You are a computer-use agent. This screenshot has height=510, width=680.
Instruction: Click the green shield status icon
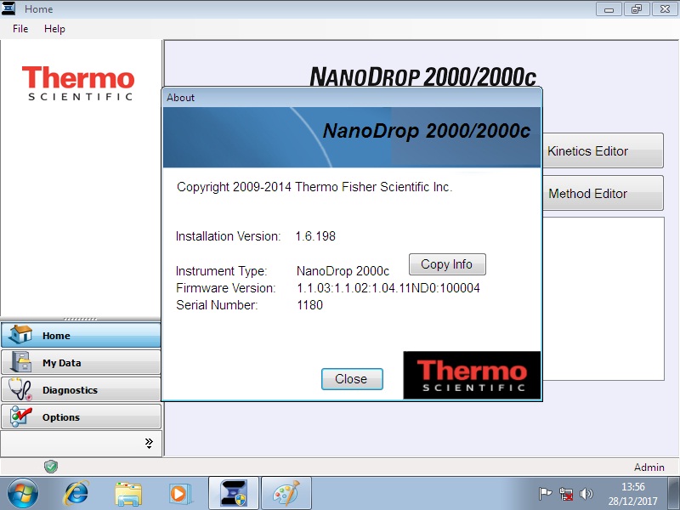pyautogui.click(x=51, y=467)
